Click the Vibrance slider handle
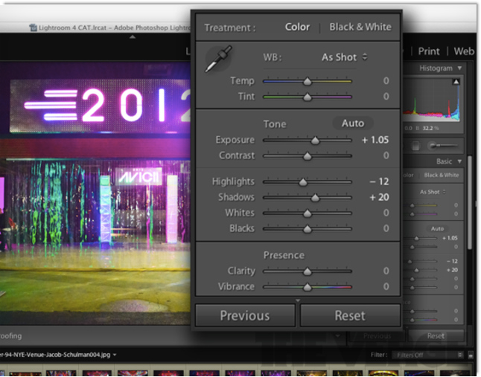The height and width of the screenshot is (377, 481). (x=307, y=287)
